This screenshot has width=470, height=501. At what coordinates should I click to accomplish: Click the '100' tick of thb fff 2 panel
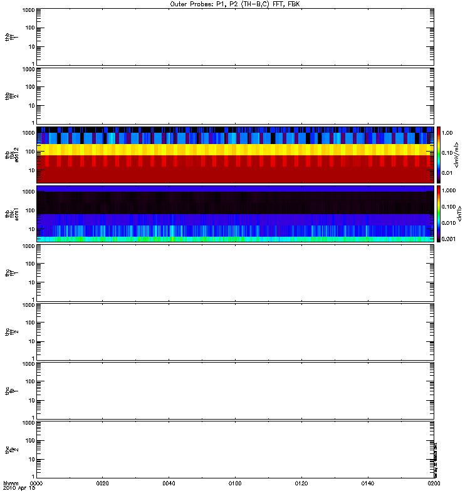point(30,87)
